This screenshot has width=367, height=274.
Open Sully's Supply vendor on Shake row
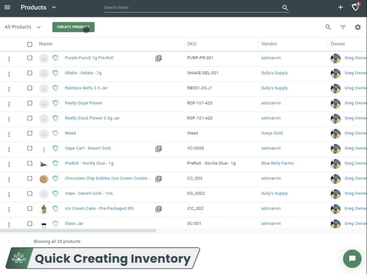274,73
